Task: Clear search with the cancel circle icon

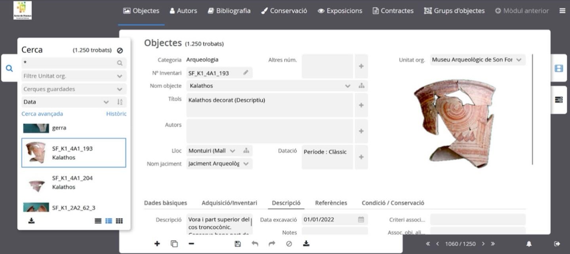Action: 120,51
